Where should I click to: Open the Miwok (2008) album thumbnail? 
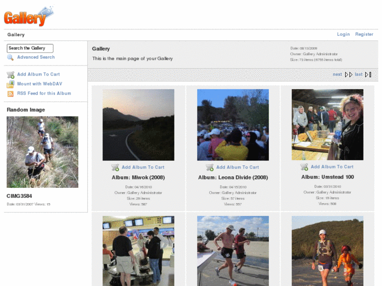[x=138, y=125]
